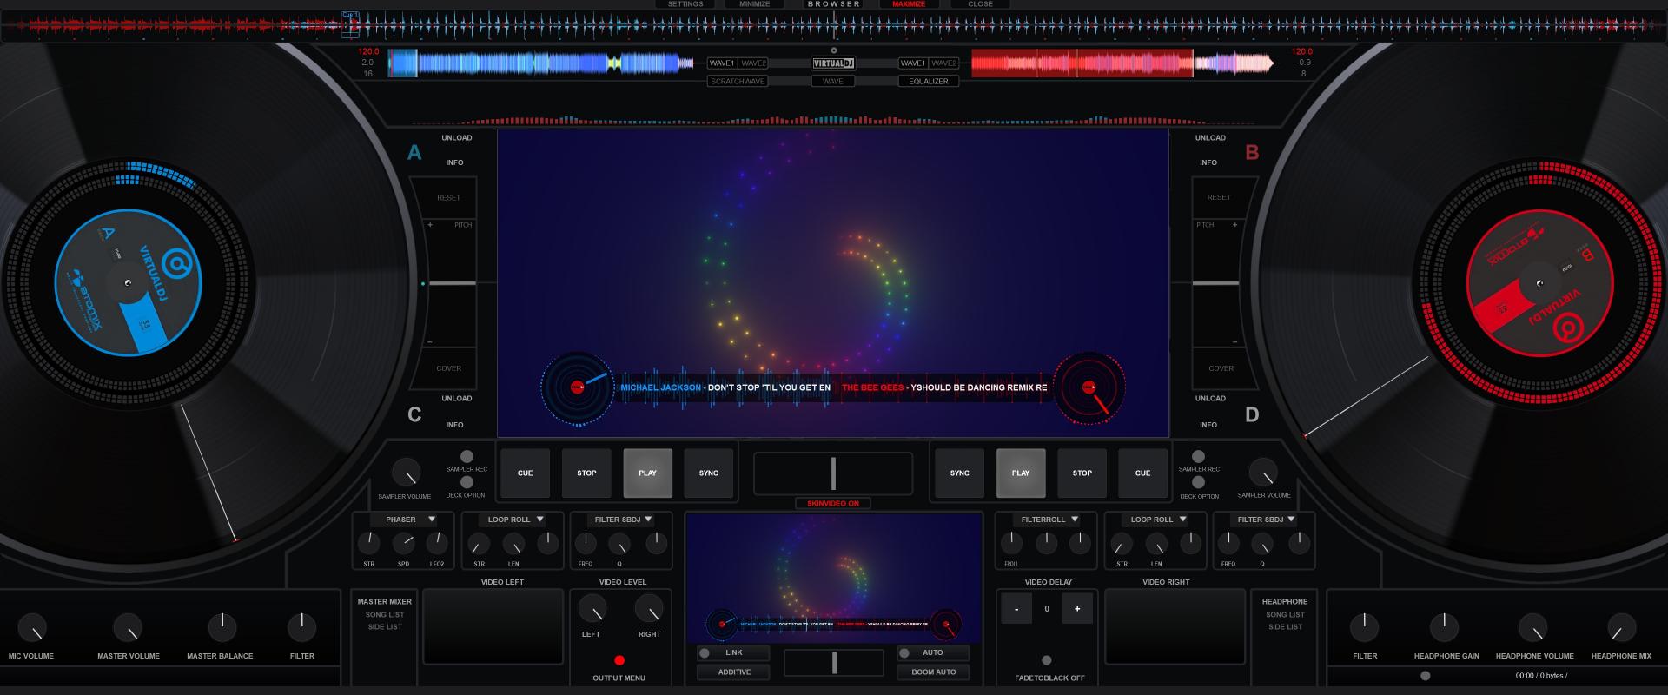
Task: Click the red mini turntable in video
Action: pyautogui.click(x=1089, y=387)
